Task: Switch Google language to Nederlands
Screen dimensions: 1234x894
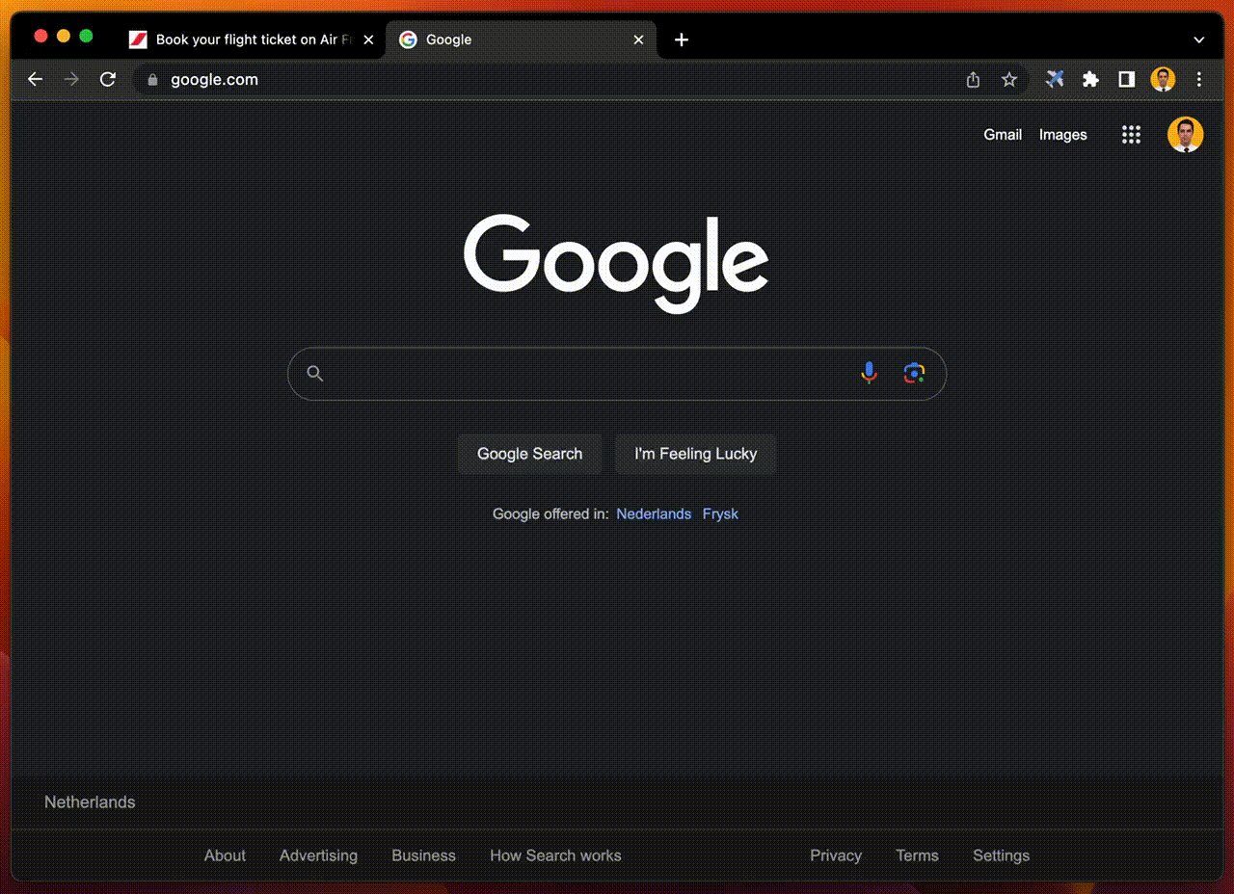Action: tap(654, 513)
